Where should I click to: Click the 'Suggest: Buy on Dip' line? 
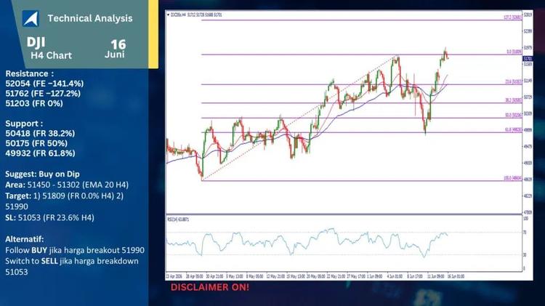point(42,174)
